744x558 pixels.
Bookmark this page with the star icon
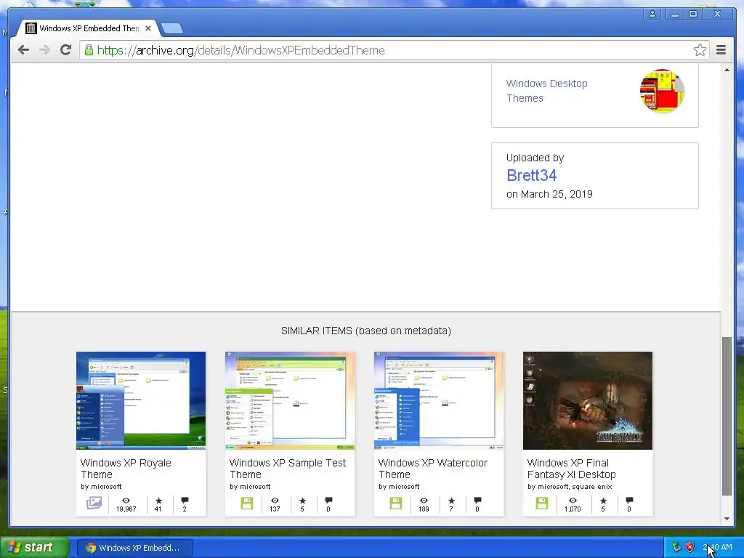click(x=700, y=50)
